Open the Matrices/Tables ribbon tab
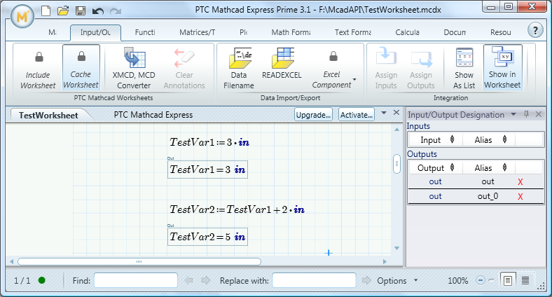Image resolution: width=552 pixels, height=297 pixels. tap(197, 32)
